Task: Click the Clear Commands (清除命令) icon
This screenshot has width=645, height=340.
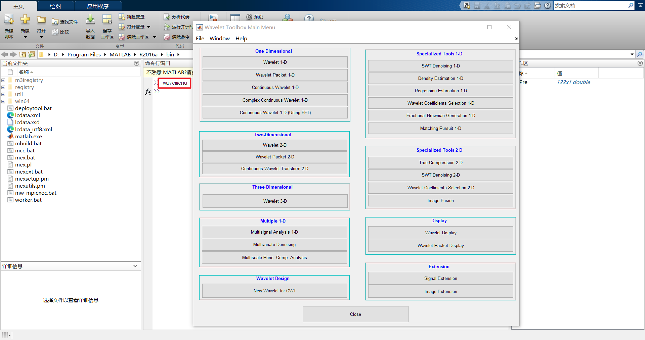Action: coord(167,37)
